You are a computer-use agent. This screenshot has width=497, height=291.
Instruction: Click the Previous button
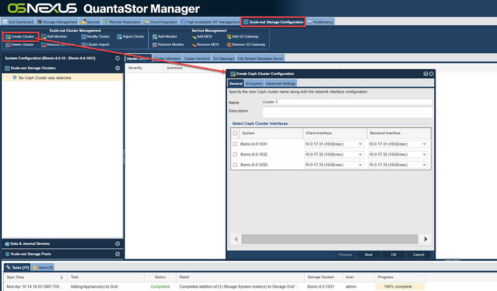pos(345,255)
